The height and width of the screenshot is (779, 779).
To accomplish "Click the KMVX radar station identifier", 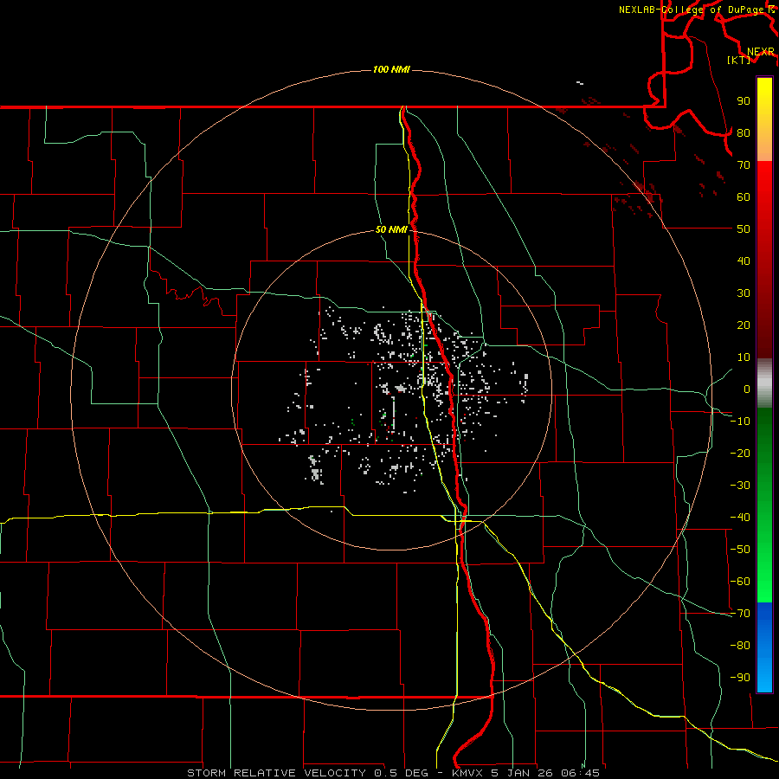I will point(468,773).
